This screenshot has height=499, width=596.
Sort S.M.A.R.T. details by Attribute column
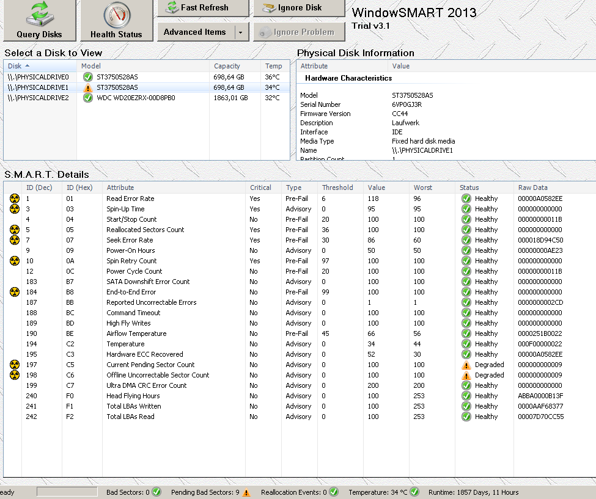coord(174,188)
